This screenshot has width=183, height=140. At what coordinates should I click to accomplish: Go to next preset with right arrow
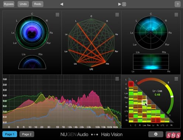(x=120, y=4)
